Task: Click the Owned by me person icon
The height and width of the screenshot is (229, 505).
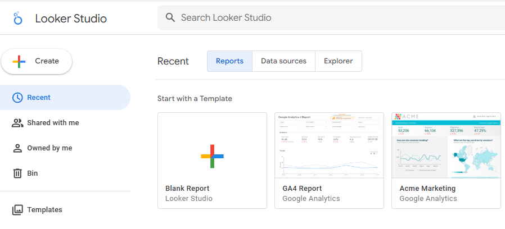Action: click(x=17, y=148)
